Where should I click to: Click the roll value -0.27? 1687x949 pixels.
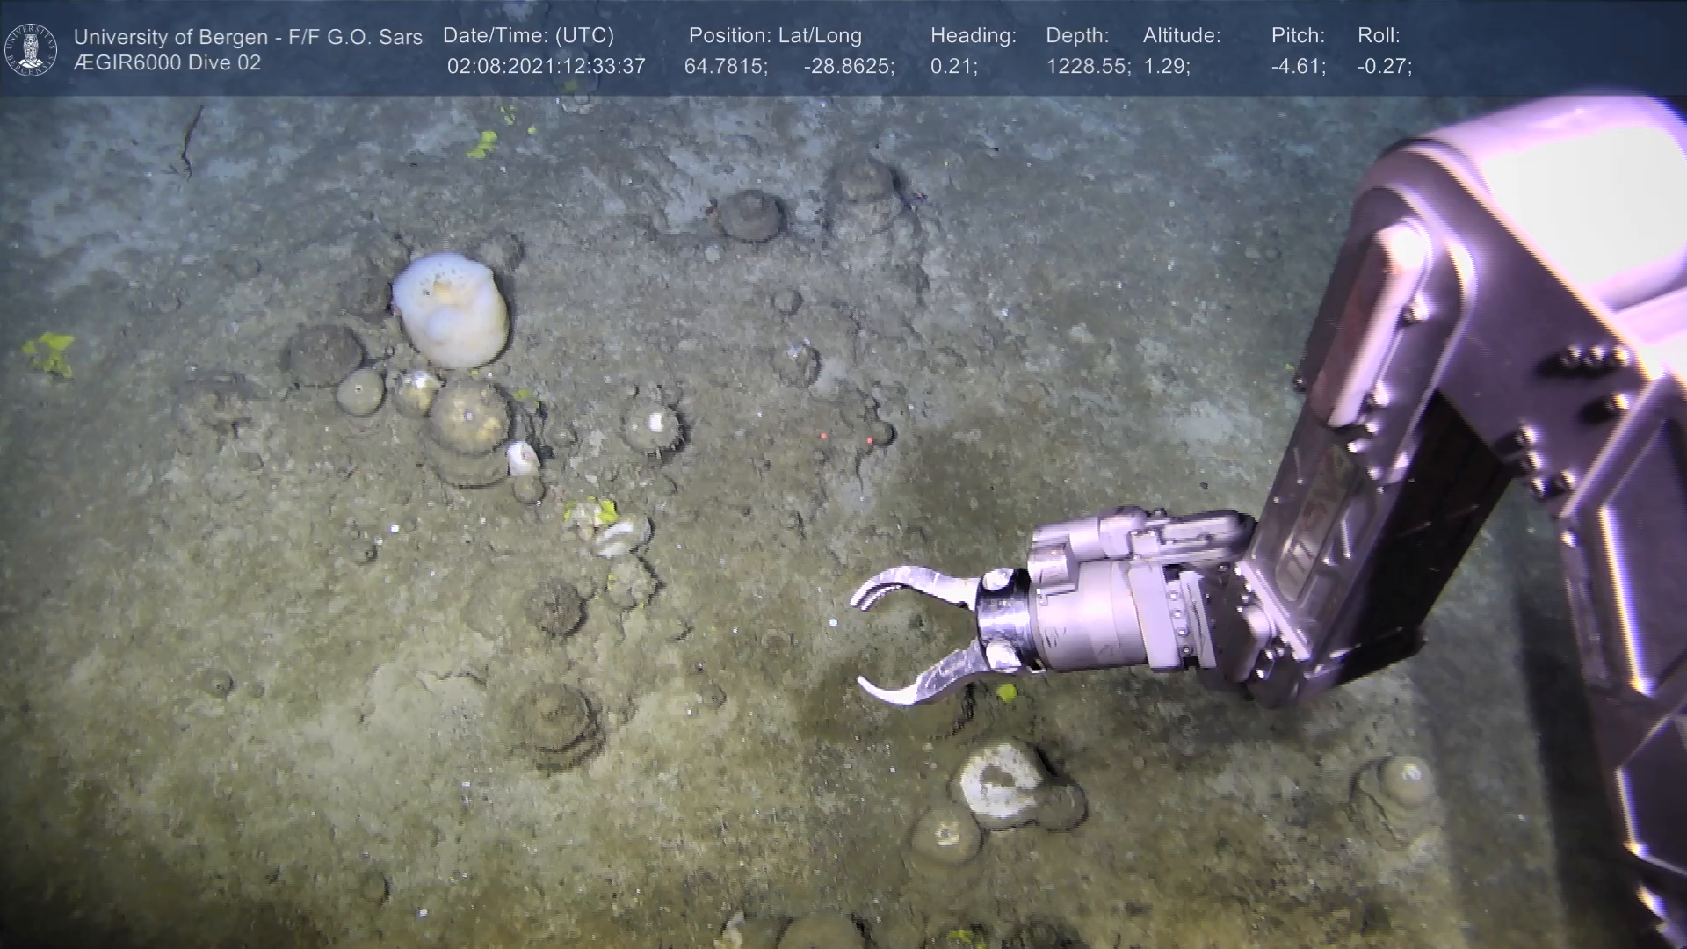1384,67
